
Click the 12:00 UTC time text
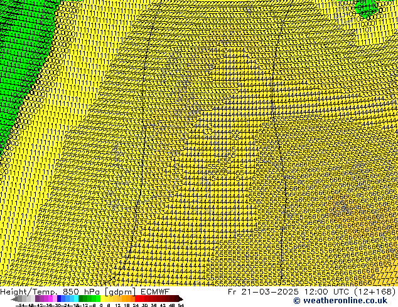coord(327,291)
